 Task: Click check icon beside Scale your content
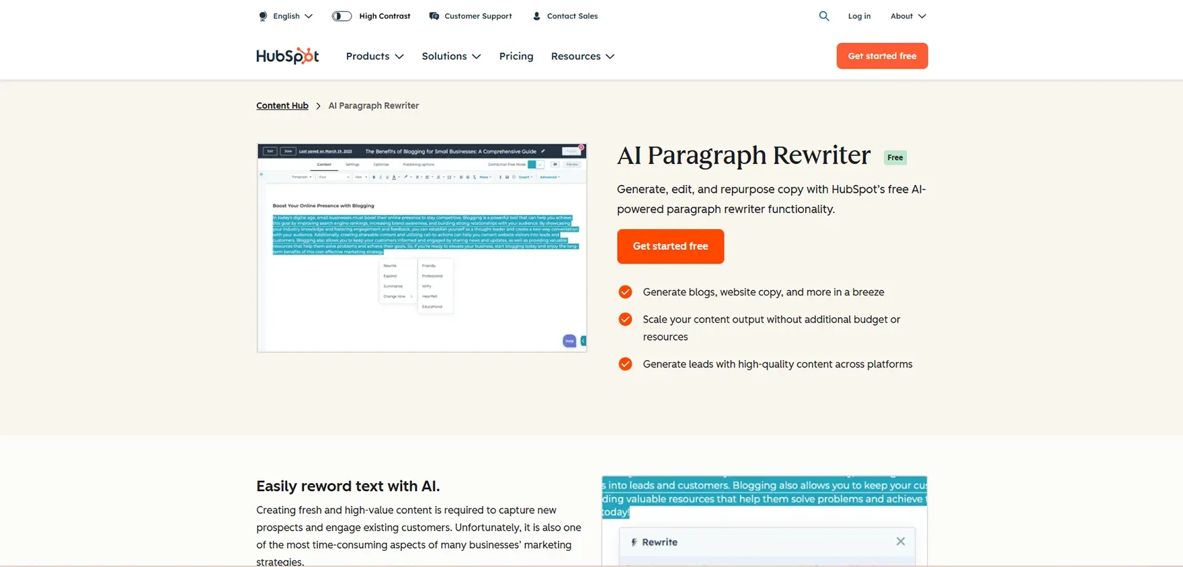pos(625,319)
